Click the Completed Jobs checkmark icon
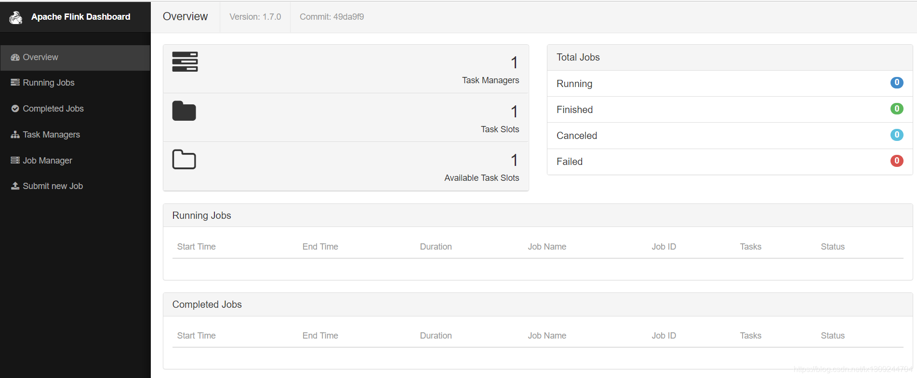 (x=15, y=109)
